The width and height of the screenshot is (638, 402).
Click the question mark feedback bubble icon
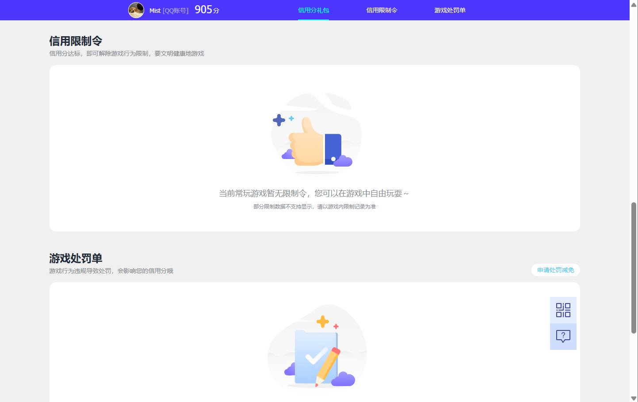(x=563, y=336)
